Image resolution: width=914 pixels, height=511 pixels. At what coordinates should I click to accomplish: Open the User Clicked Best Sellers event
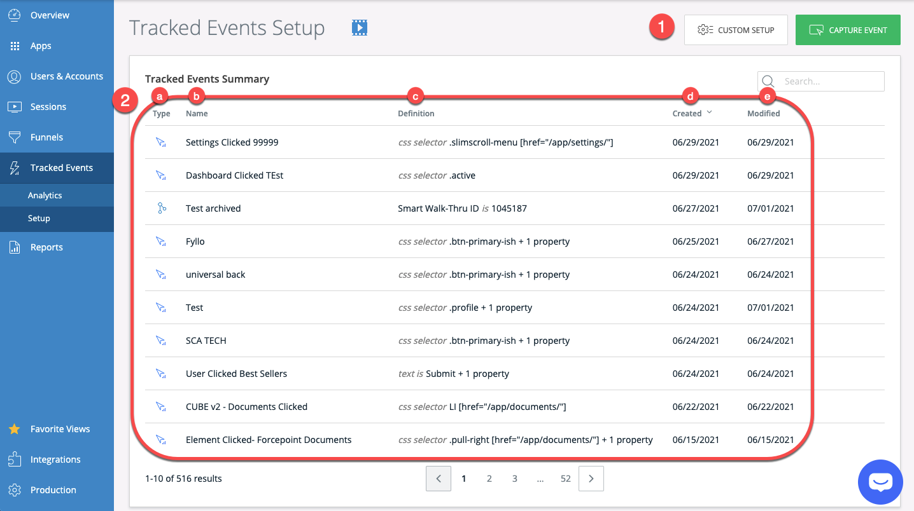(236, 374)
